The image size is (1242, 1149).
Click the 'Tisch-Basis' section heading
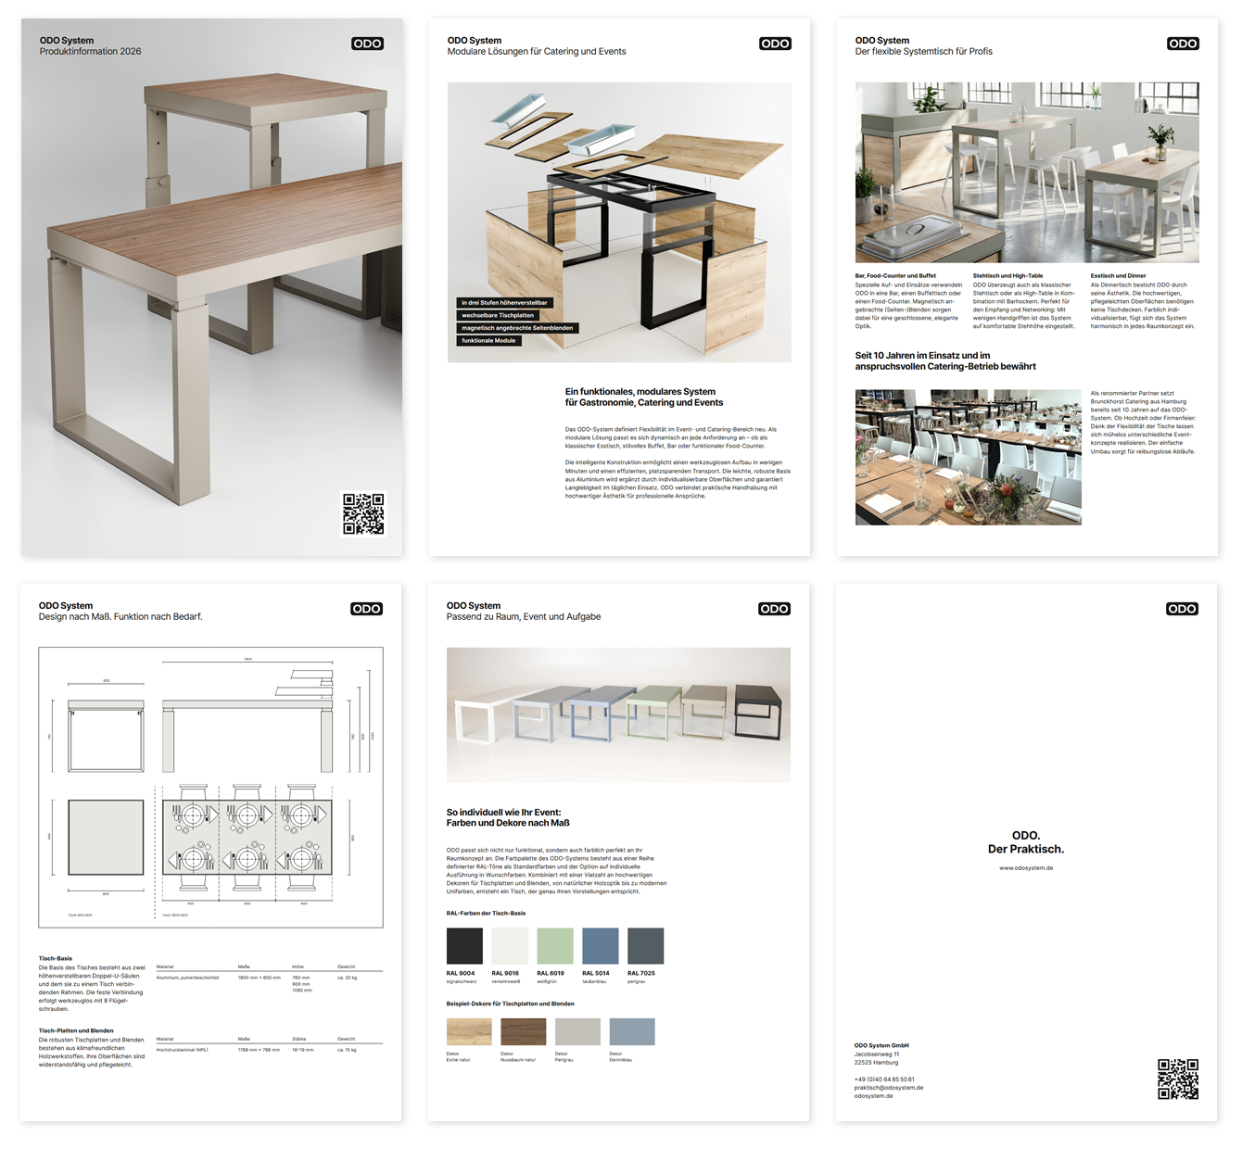pos(56,959)
